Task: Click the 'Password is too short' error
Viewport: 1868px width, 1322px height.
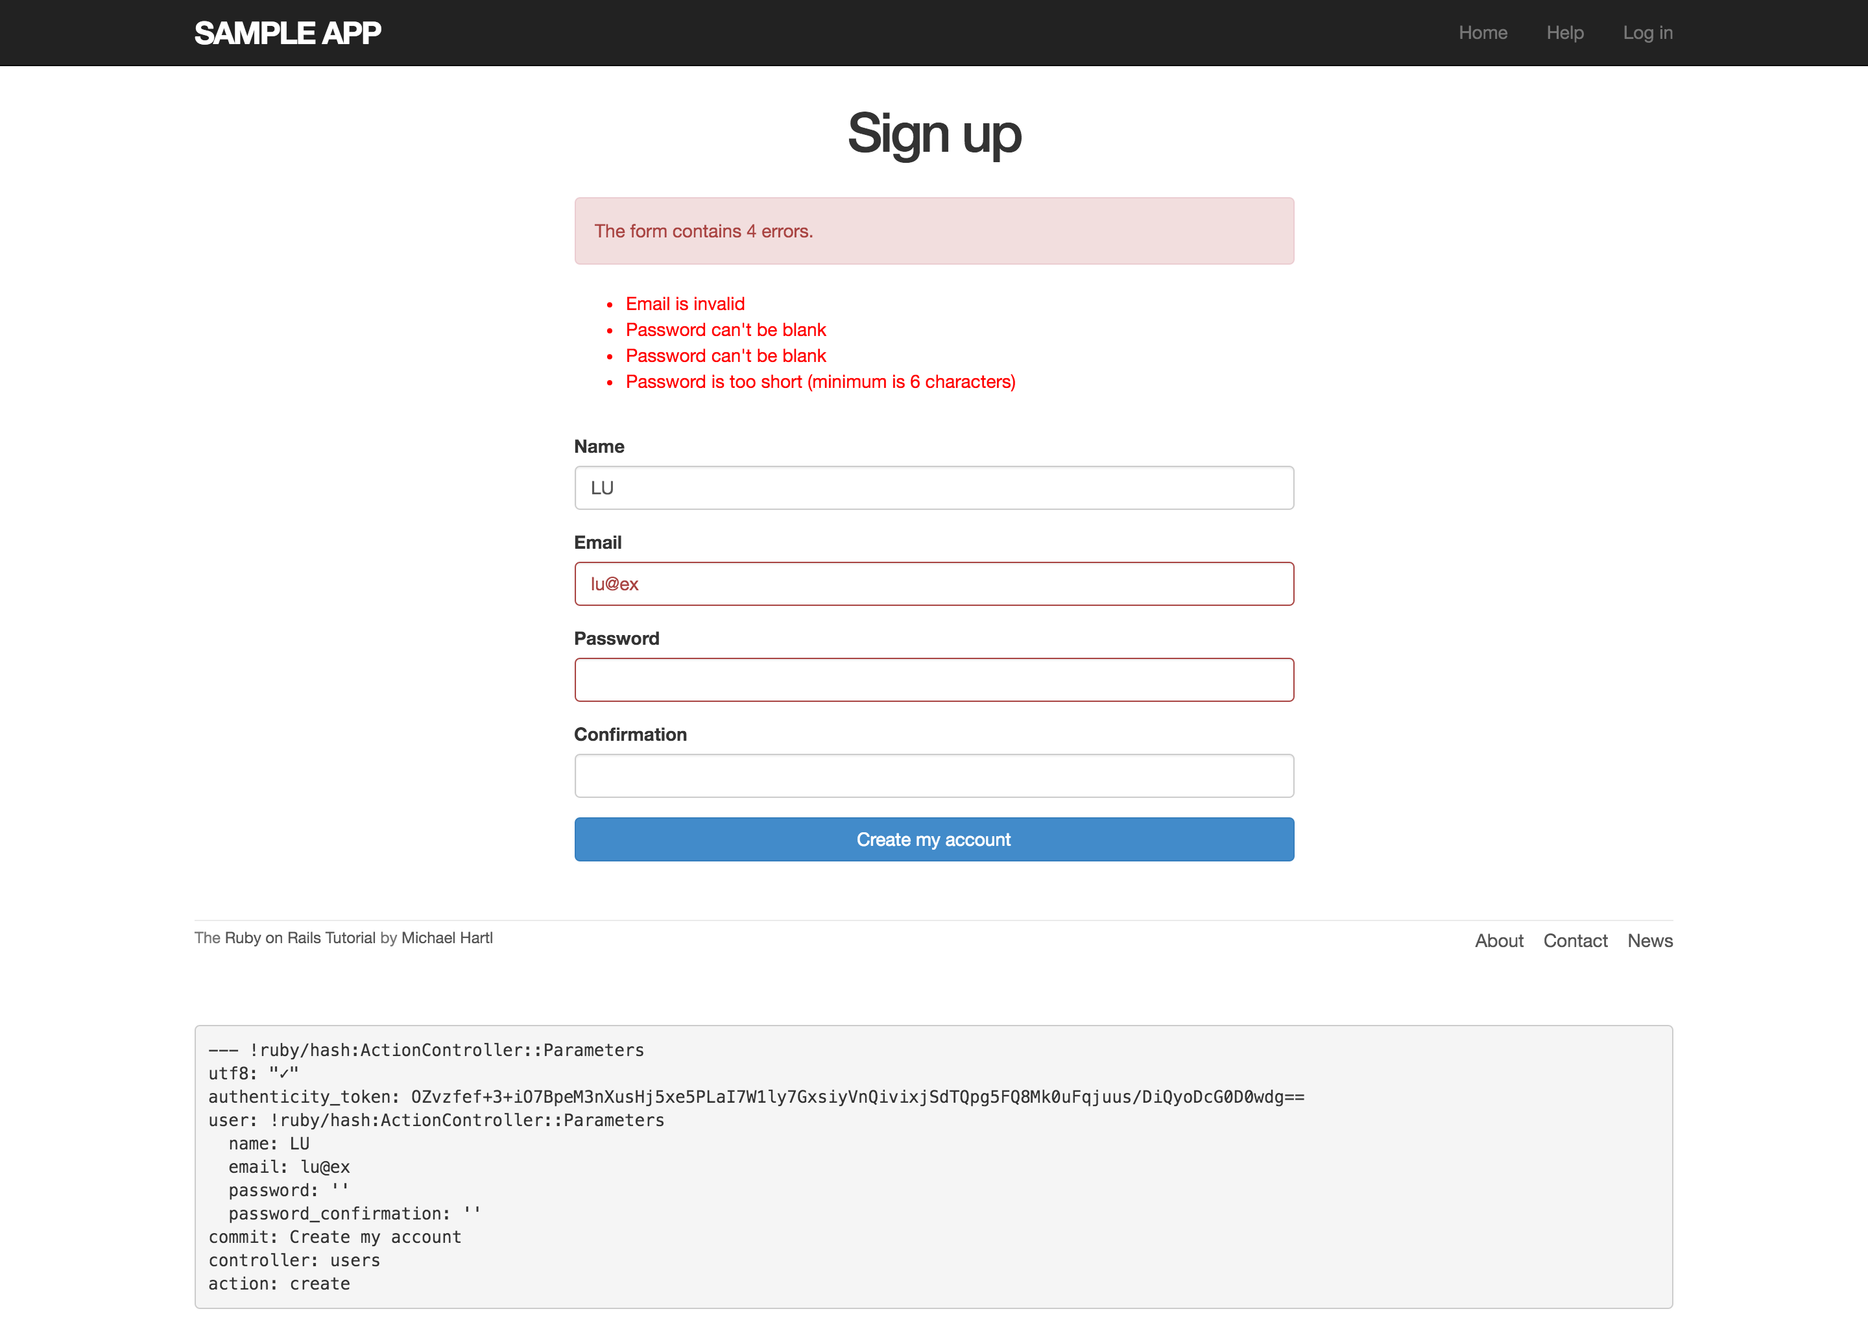Action: (820, 382)
